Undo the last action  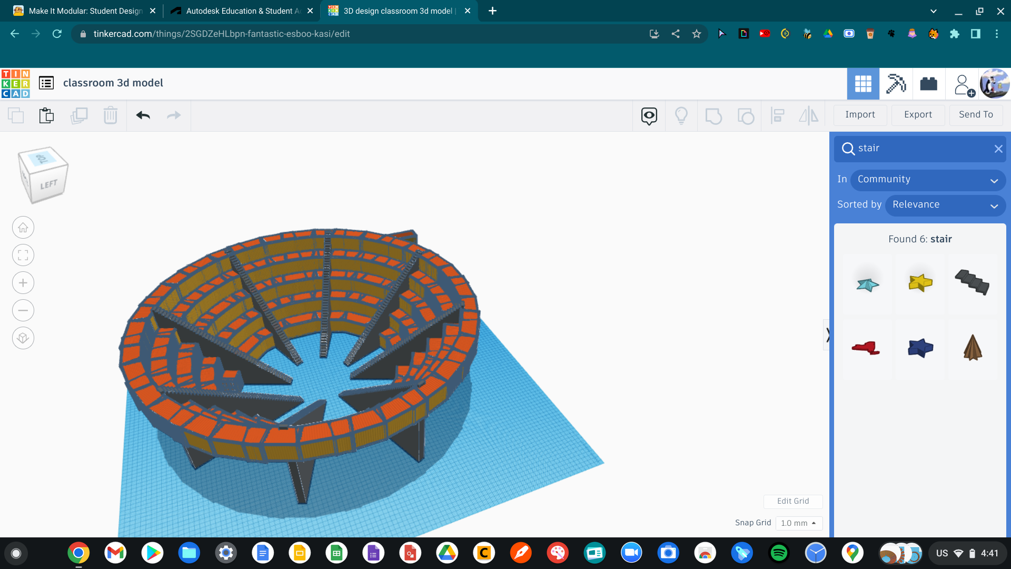click(142, 115)
